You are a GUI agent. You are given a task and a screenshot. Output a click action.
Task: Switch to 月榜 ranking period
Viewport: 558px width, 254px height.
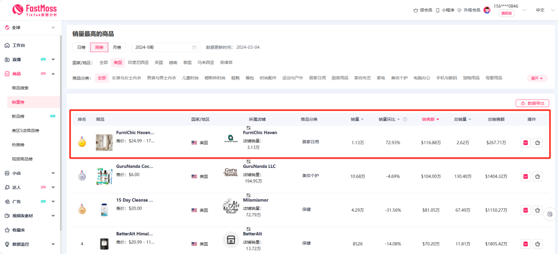117,47
